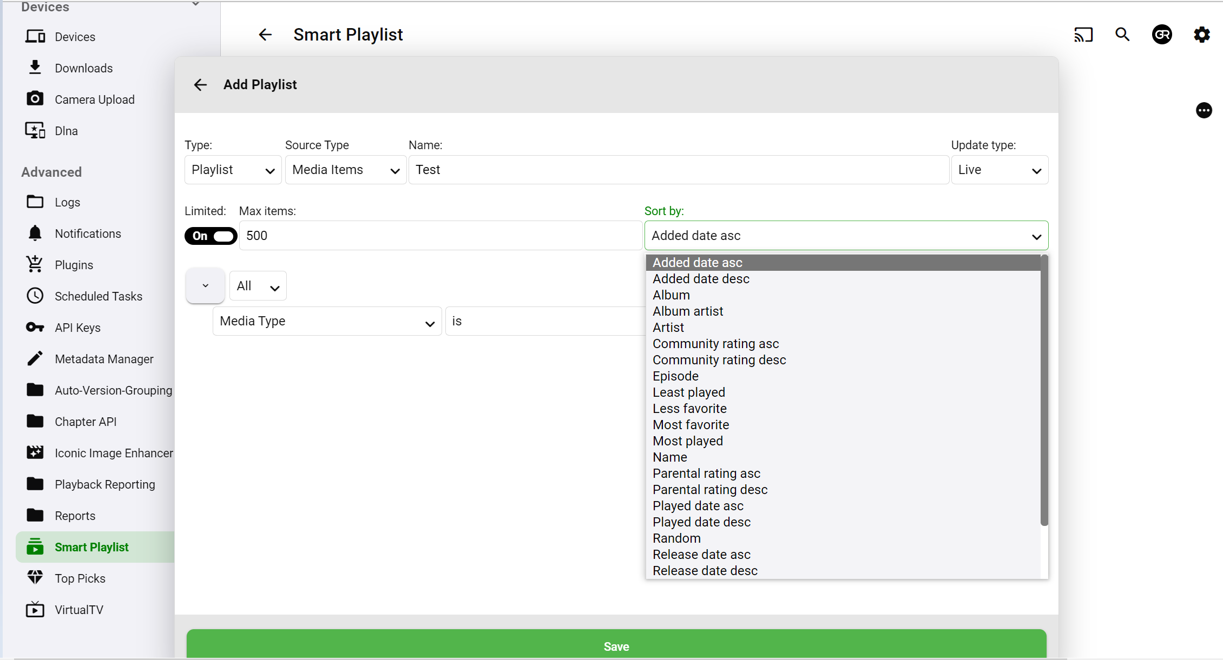Open Plugins cart icon in sidebar
The image size is (1223, 660).
click(x=35, y=265)
